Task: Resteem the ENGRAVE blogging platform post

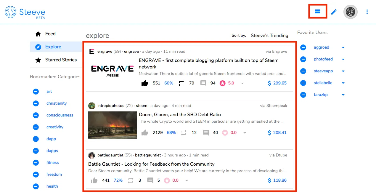Action: click(181, 83)
